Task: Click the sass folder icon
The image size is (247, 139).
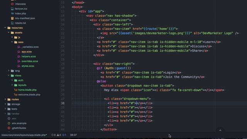Action: click(15, 42)
